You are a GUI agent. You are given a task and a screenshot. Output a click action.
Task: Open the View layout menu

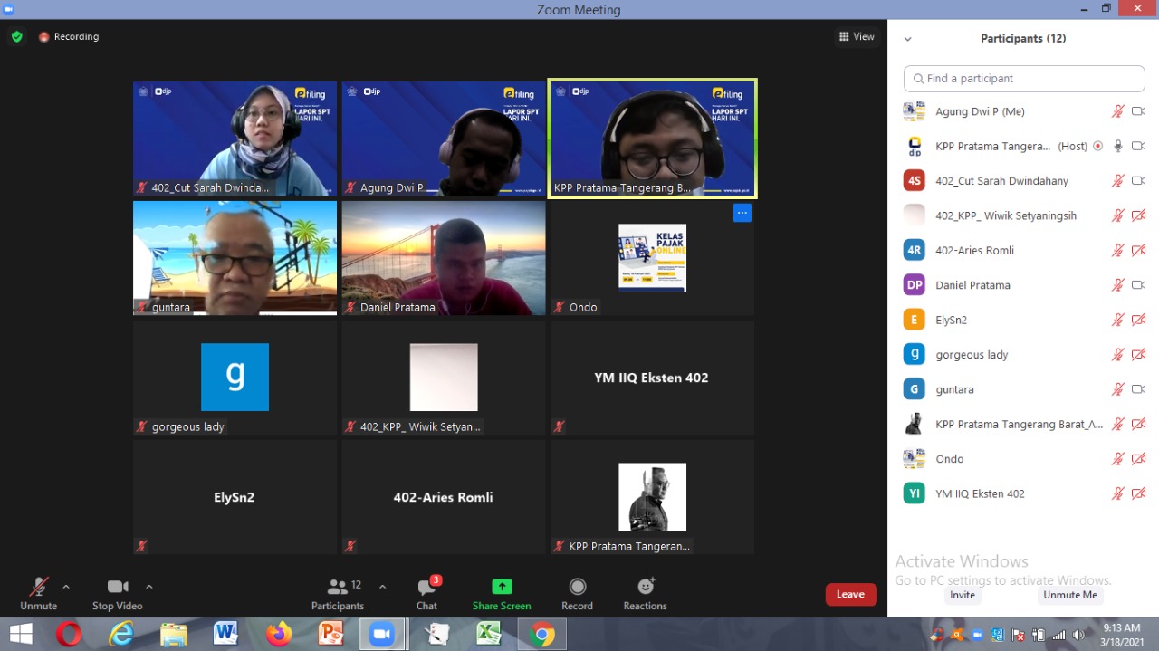point(857,37)
